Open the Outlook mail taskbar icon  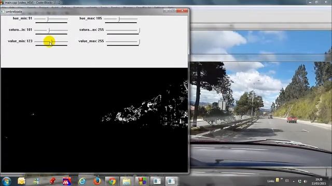point(21,181)
